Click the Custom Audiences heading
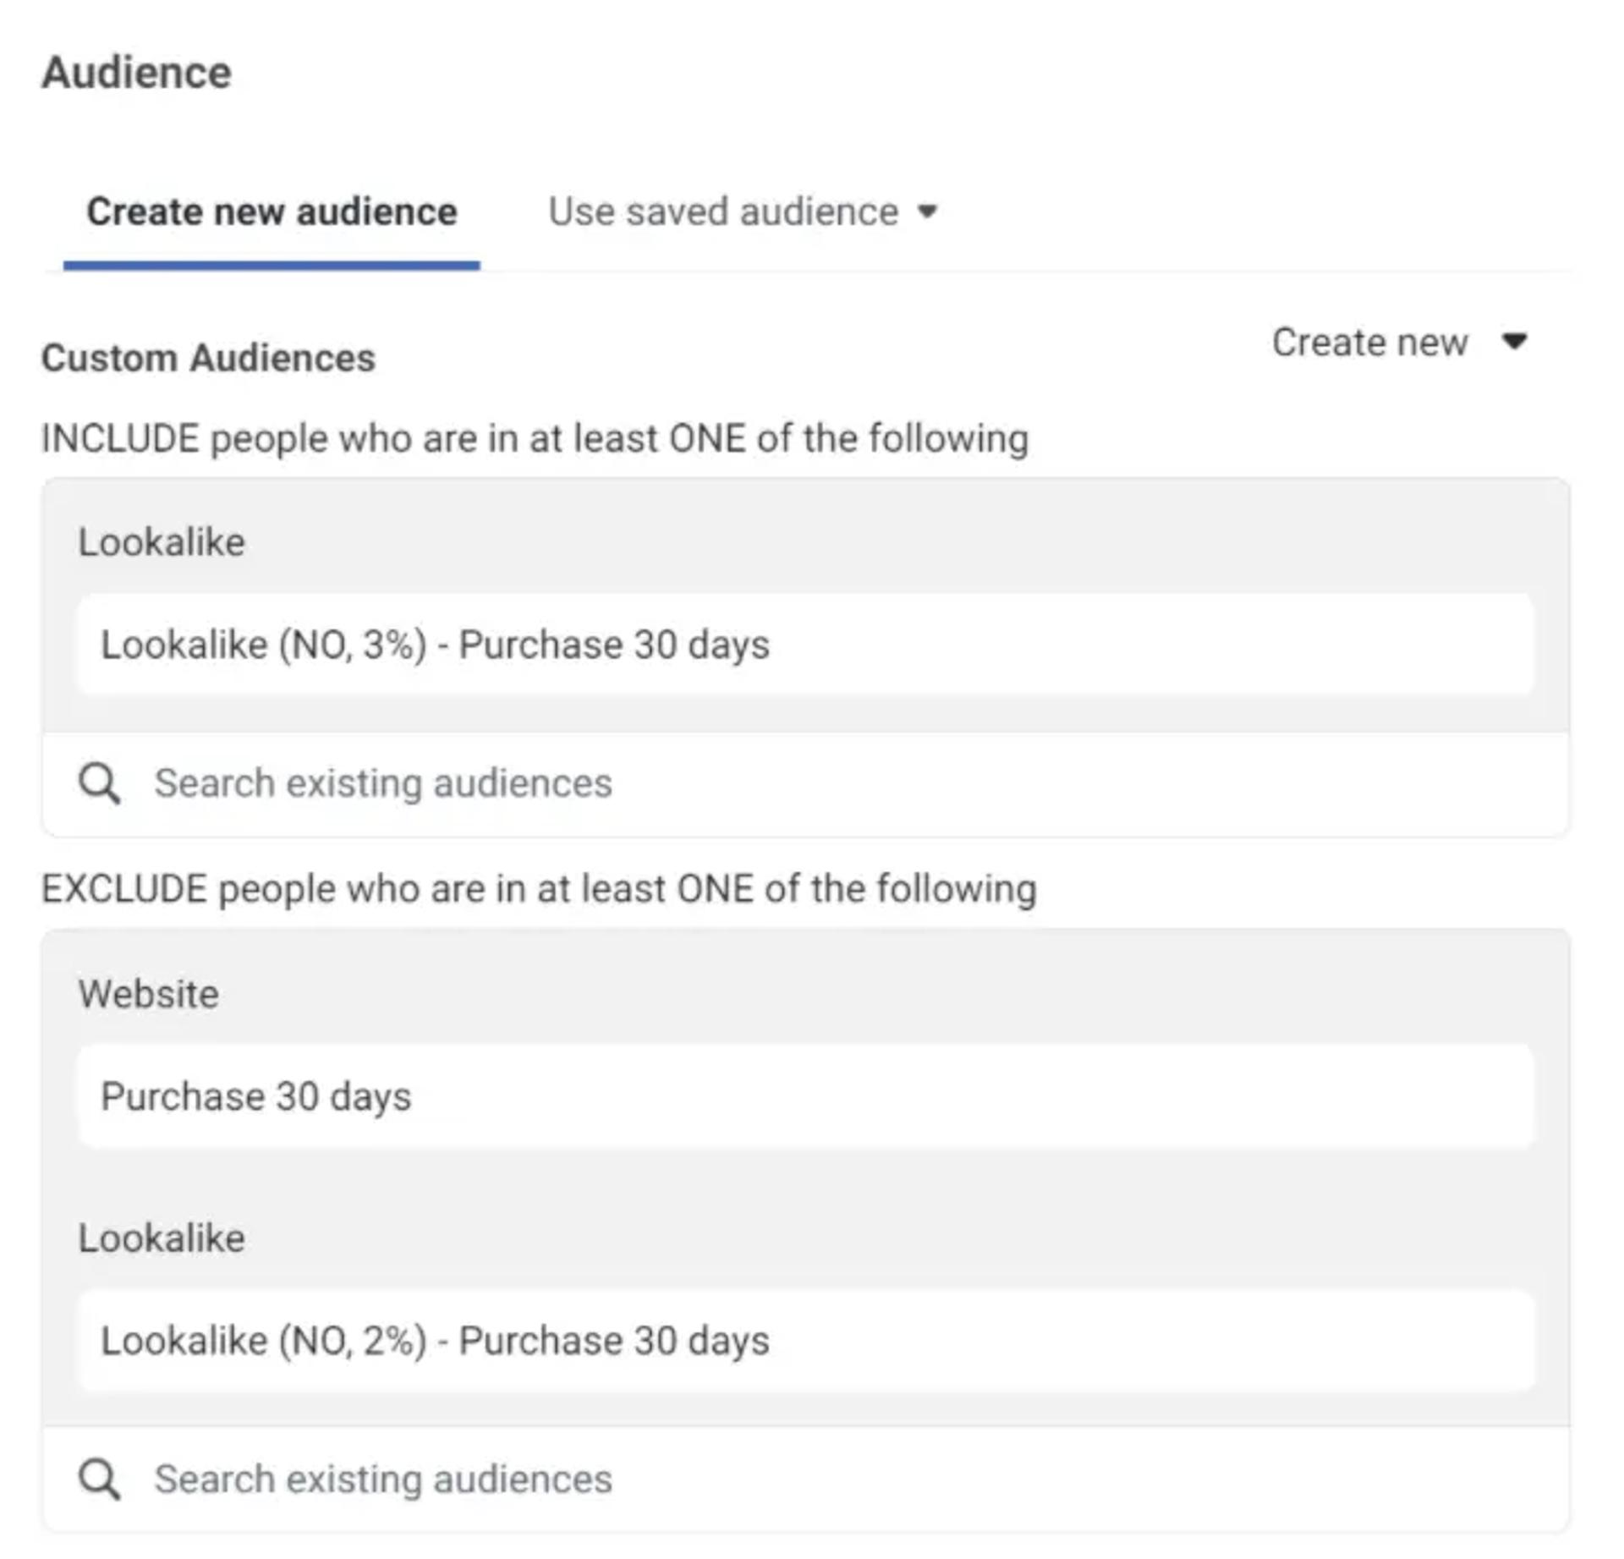The height and width of the screenshot is (1559, 1624). click(208, 358)
